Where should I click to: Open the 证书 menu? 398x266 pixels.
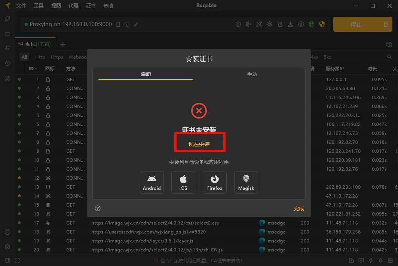(x=91, y=6)
